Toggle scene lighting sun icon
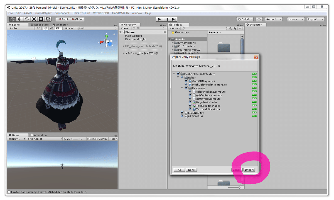The height and width of the screenshot is (200, 334). pyautogui.click(x=46, y=28)
